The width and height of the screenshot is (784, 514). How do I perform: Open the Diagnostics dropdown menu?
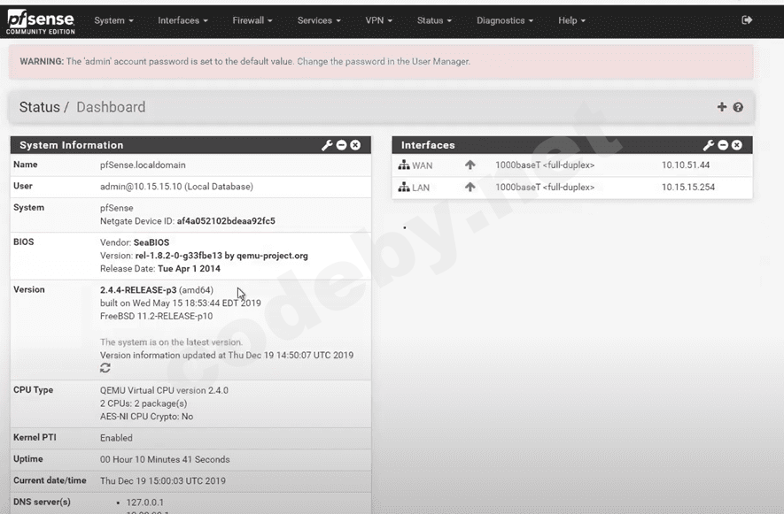(x=505, y=20)
